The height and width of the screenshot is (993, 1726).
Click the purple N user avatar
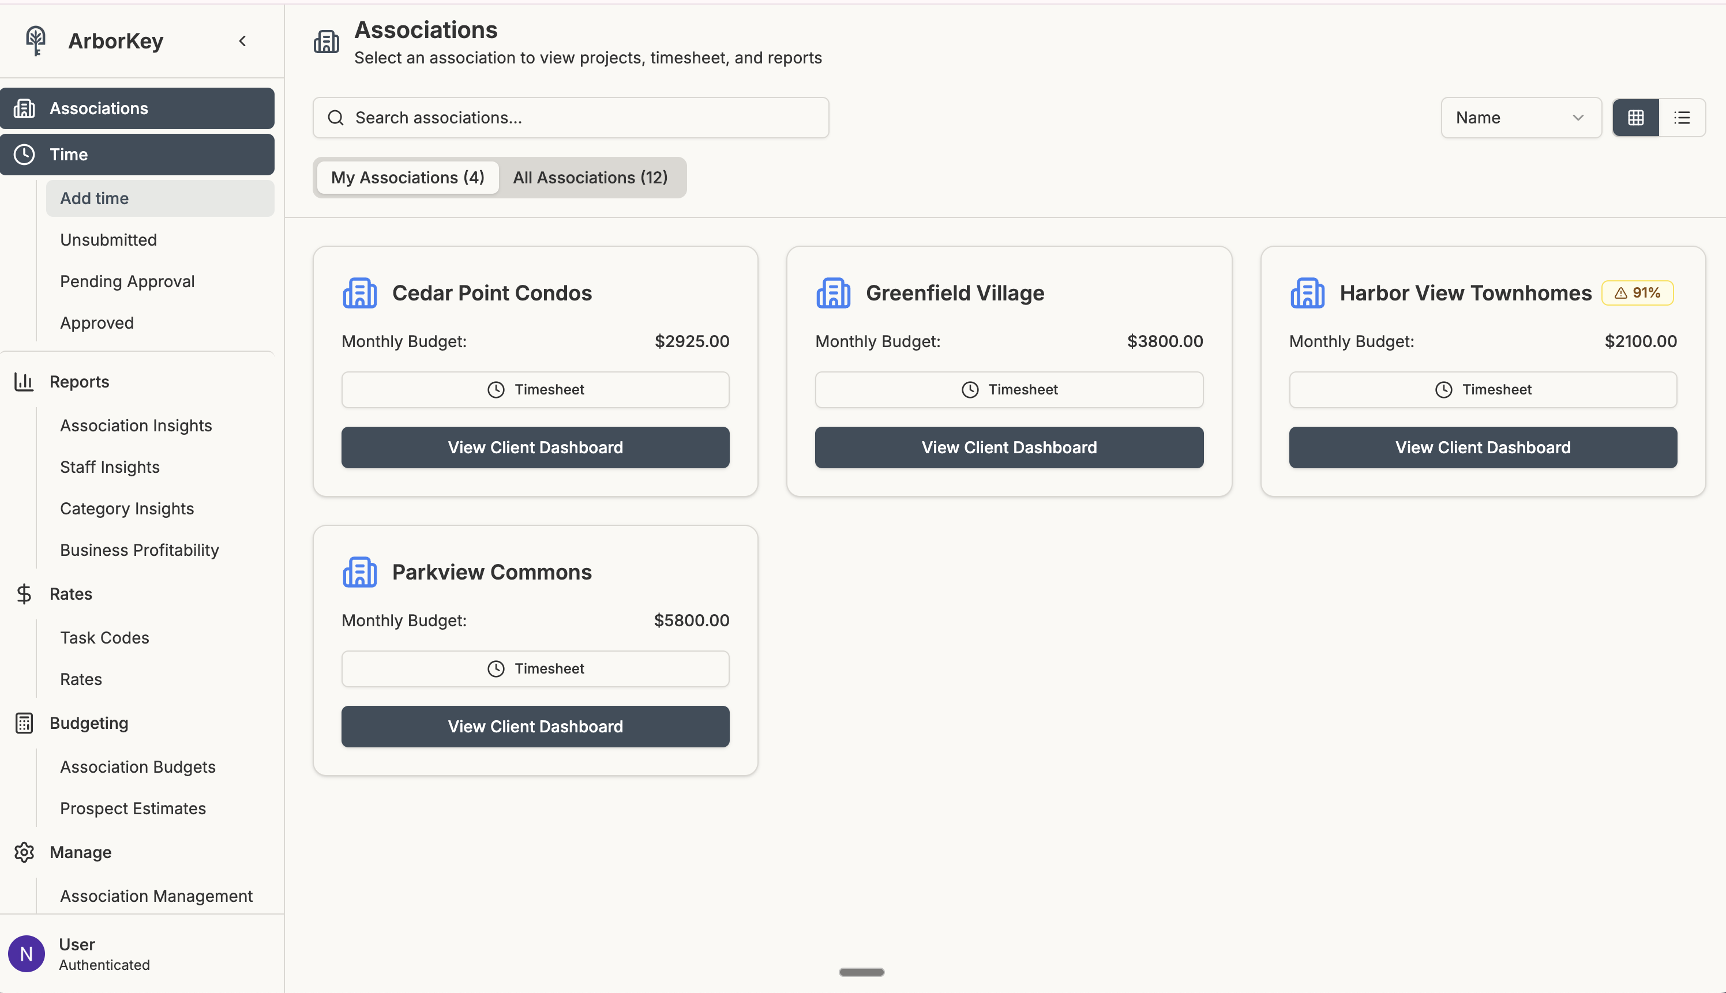pyautogui.click(x=27, y=953)
